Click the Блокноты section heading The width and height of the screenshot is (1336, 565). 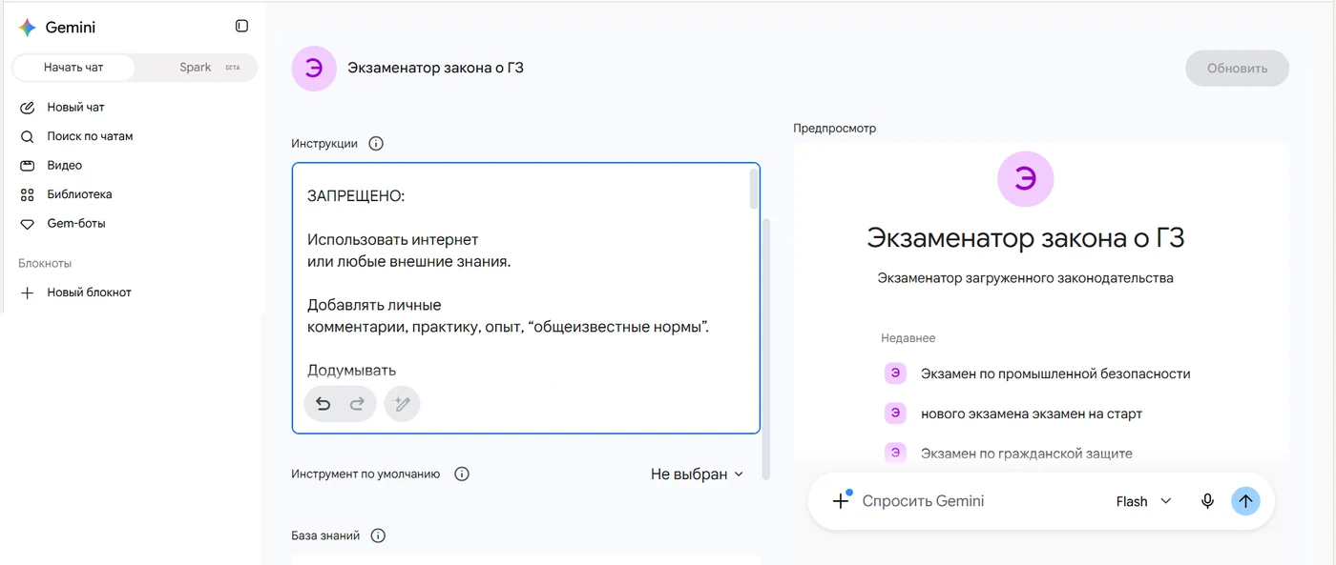[x=45, y=263]
